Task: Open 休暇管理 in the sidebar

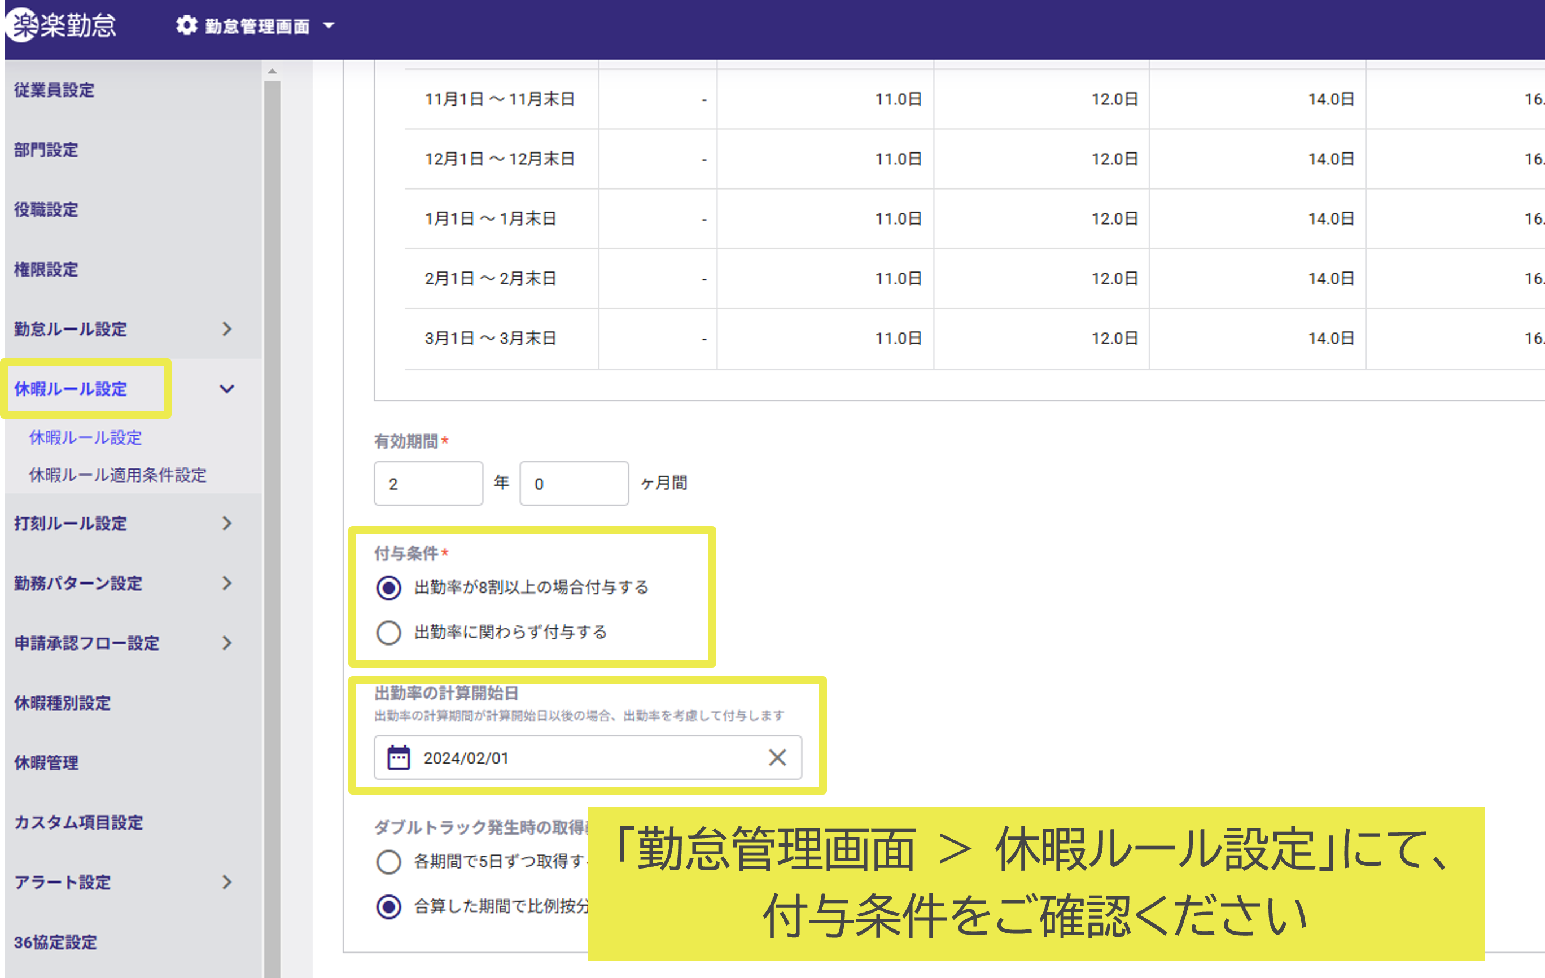Action: 46,762
